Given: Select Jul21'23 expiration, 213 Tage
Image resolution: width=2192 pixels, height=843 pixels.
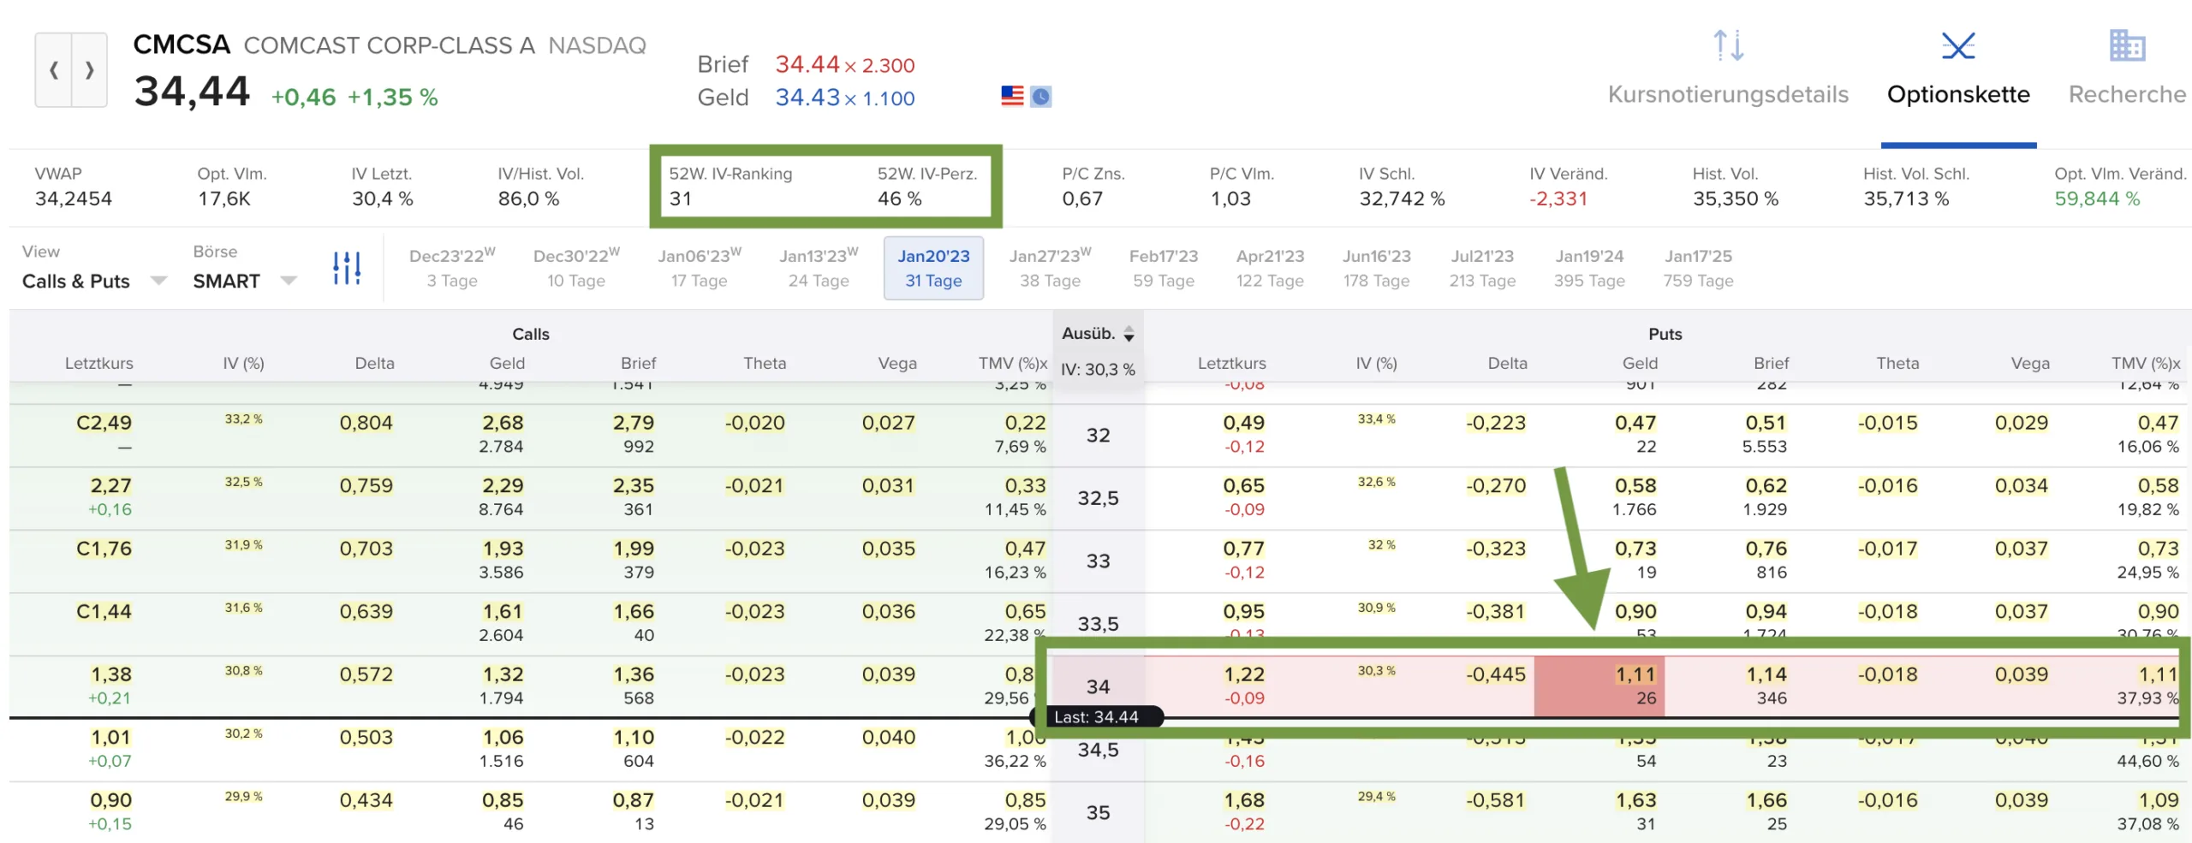Looking at the screenshot, I should (1482, 268).
